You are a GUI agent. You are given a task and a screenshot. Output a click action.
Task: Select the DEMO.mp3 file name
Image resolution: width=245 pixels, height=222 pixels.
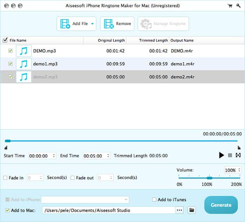coord(44,51)
